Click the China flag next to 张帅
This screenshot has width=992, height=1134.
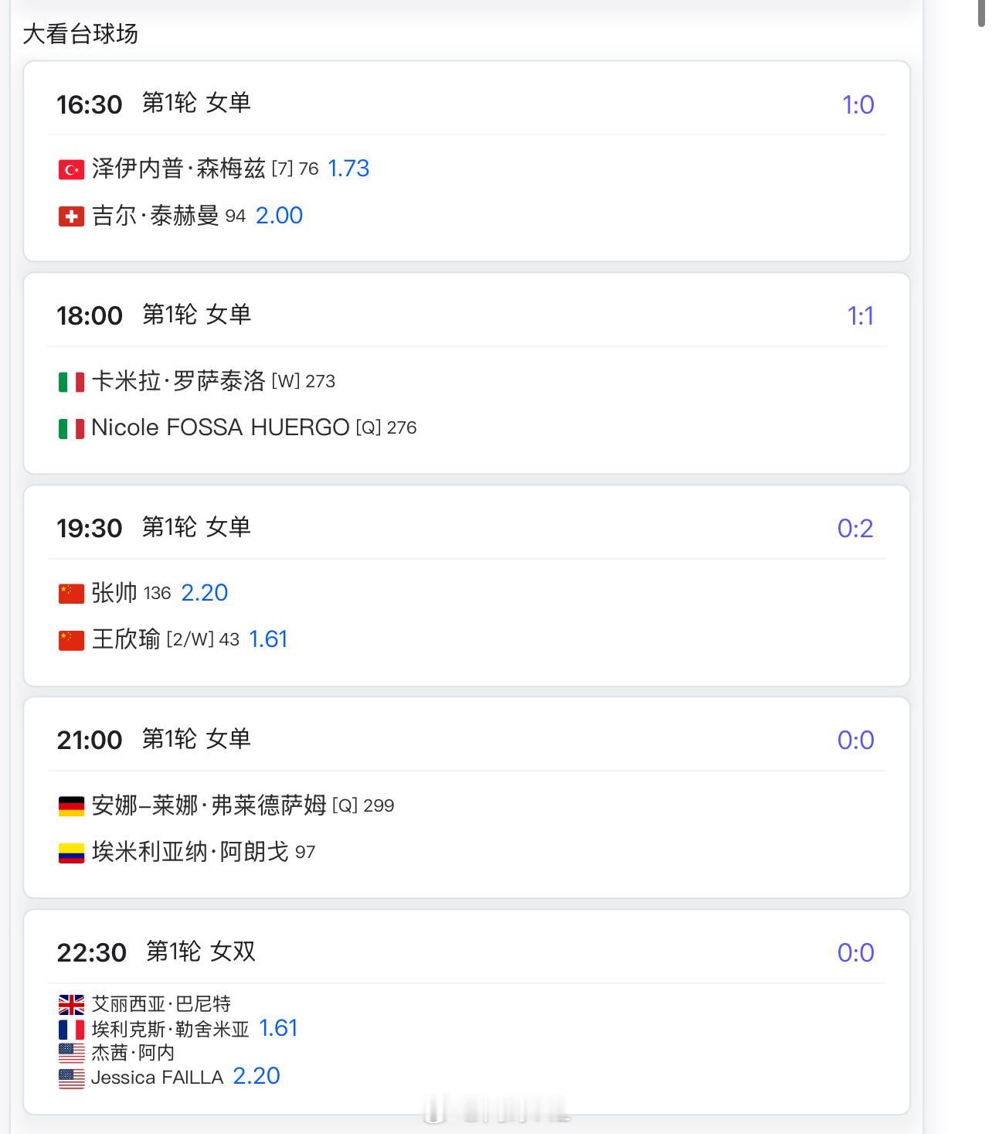pyautogui.click(x=71, y=594)
